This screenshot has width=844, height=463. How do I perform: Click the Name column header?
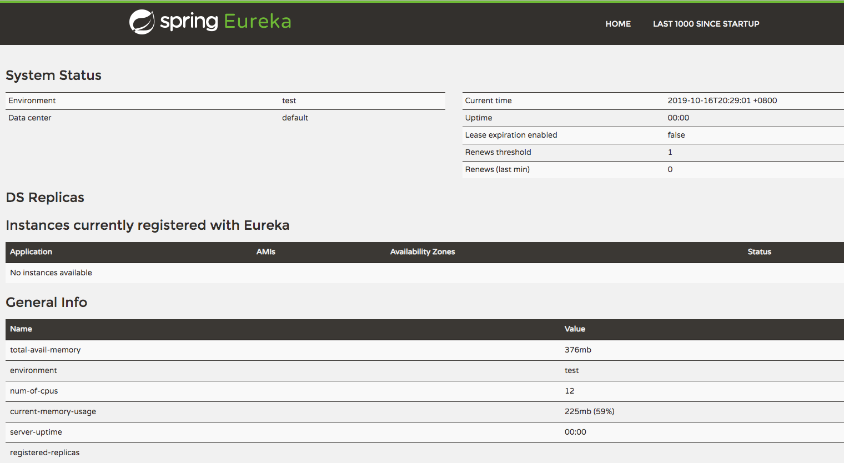tap(21, 329)
